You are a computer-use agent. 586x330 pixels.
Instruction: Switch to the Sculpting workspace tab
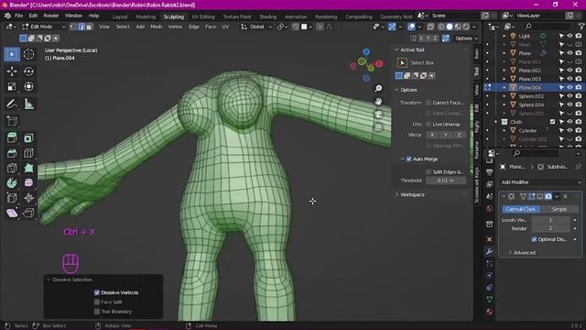coord(174,16)
